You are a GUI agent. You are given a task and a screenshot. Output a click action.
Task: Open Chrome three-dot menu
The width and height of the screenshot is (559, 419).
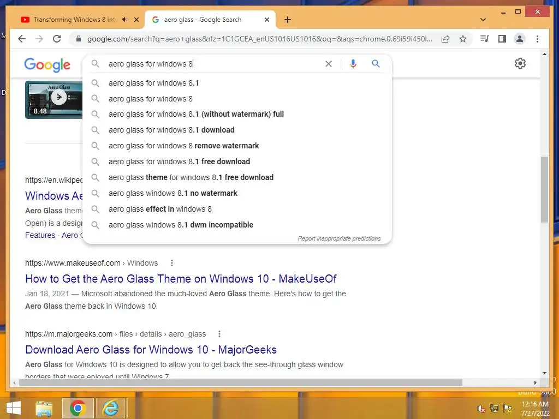click(x=537, y=39)
